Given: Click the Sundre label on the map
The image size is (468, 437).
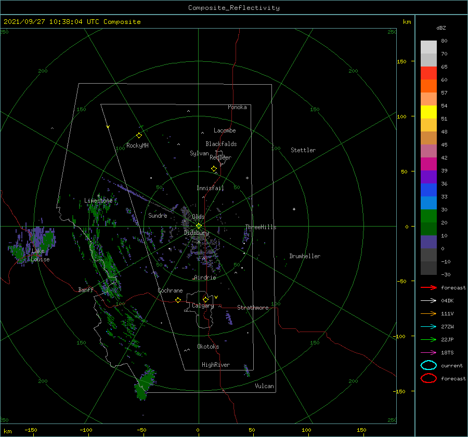Looking at the screenshot, I should 158,215.
